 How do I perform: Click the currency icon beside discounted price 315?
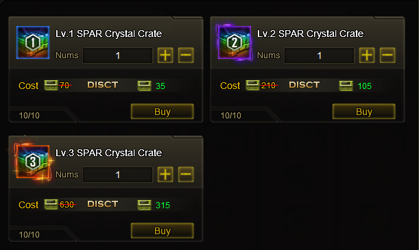[144, 205]
